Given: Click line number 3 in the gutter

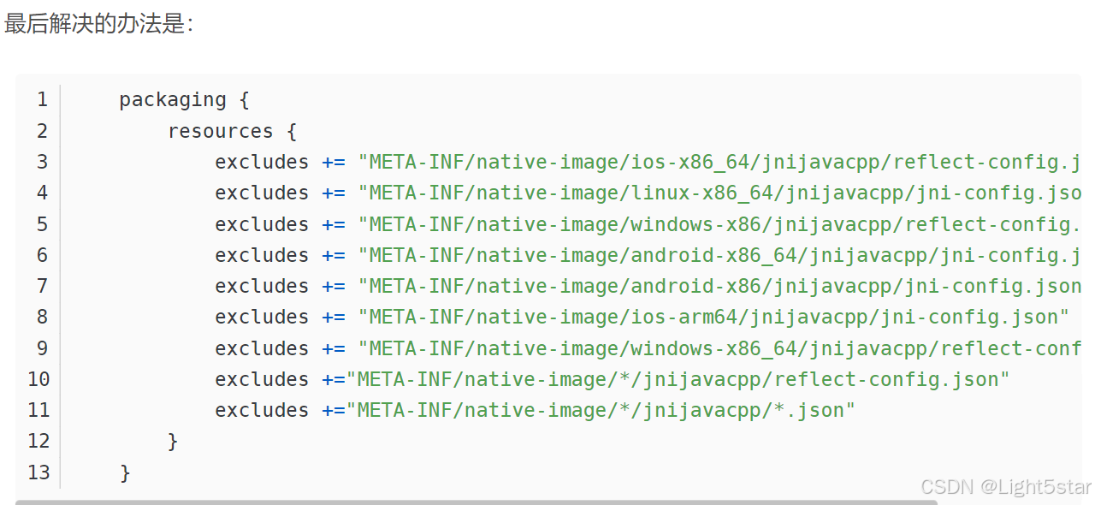Looking at the screenshot, I should (x=42, y=162).
